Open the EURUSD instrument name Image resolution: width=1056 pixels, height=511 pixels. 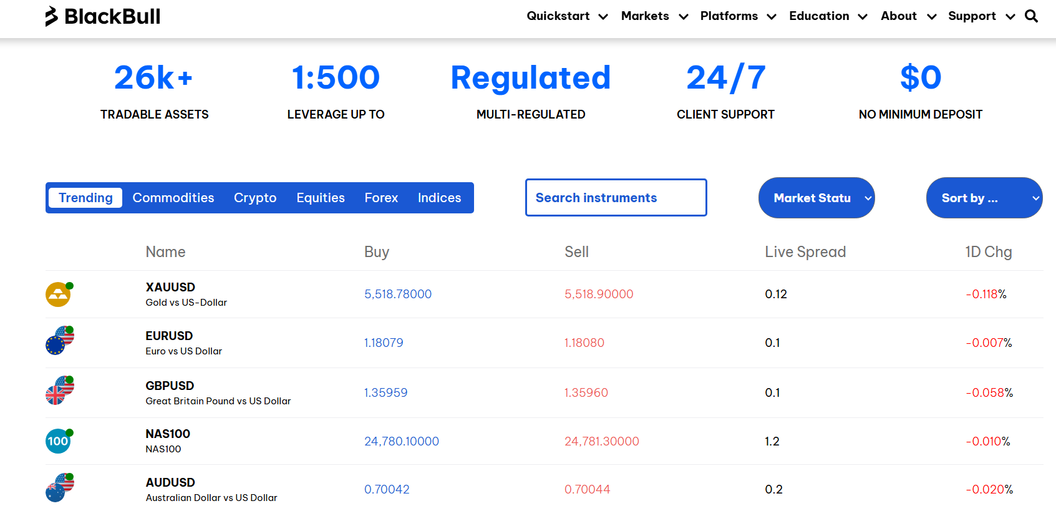coord(169,336)
